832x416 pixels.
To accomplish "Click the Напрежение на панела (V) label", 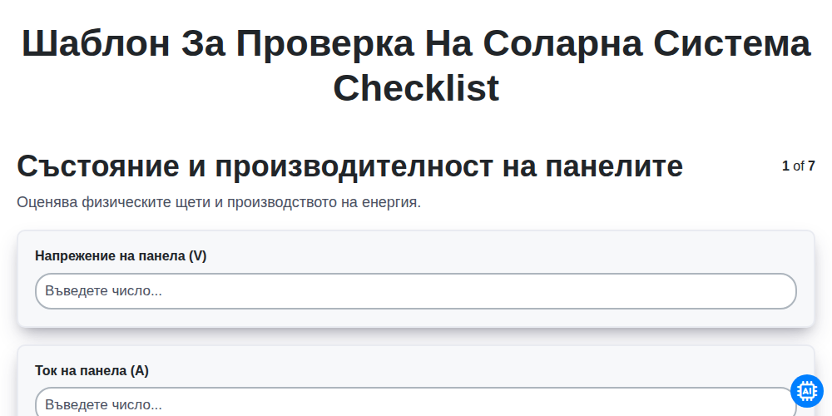I will pos(121,255).
